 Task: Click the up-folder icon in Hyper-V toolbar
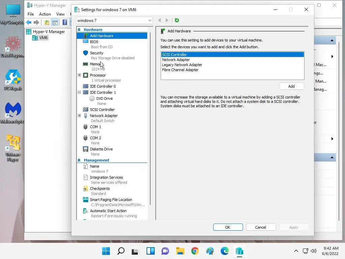tap(46, 22)
